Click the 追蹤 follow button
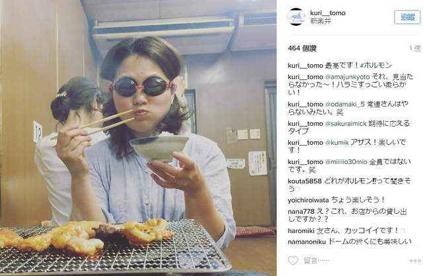Viewport: 423px width, 276px height. pyautogui.click(x=407, y=17)
